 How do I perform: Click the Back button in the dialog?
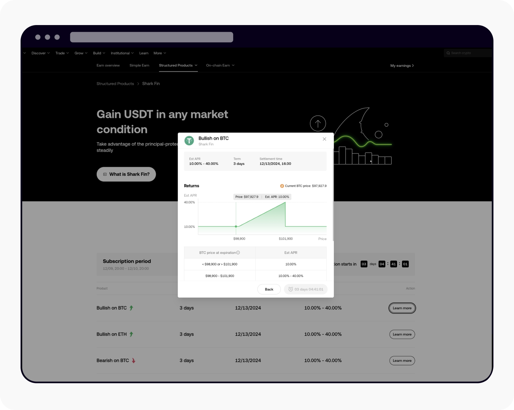pyautogui.click(x=269, y=289)
